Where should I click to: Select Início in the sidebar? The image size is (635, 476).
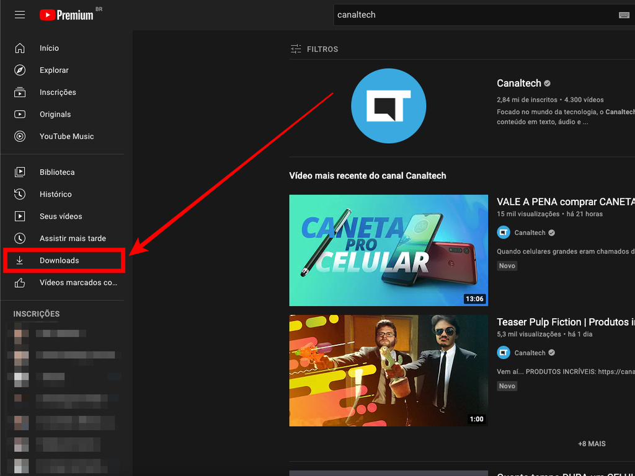click(49, 48)
